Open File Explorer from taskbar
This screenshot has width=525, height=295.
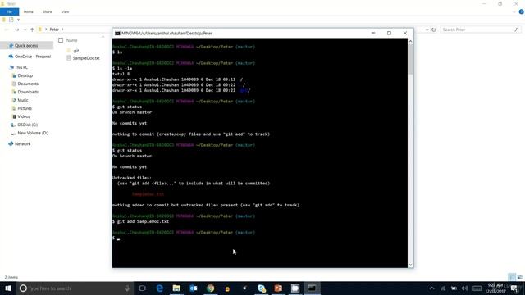tap(176, 288)
